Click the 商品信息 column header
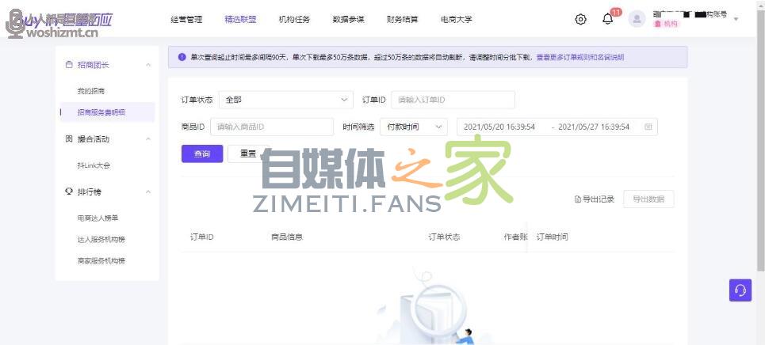Image resolution: width=765 pixels, height=345 pixels. [x=287, y=237]
